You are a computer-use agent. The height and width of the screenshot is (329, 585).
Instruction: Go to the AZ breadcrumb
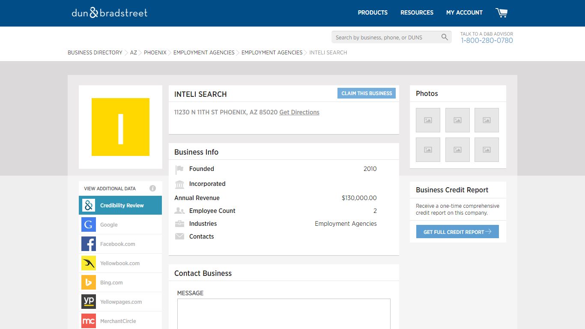(134, 53)
